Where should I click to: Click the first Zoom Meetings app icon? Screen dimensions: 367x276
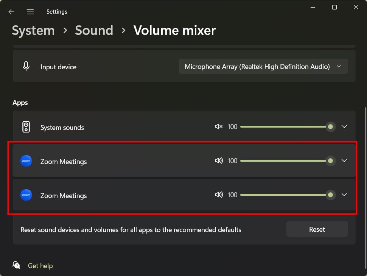[26, 161]
